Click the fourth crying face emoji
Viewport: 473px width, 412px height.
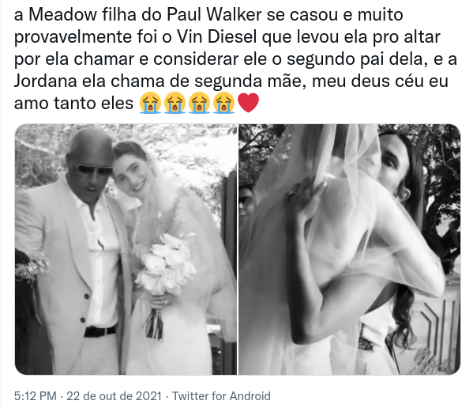pyautogui.click(x=223, y=103)
